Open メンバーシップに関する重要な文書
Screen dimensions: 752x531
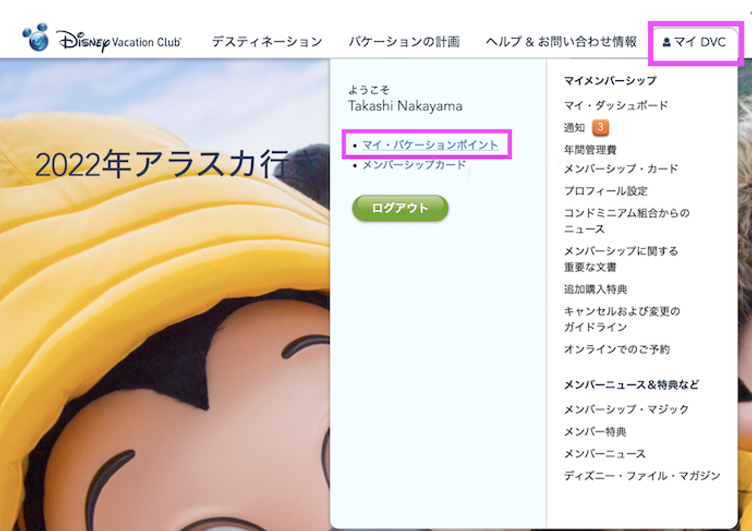tap(621, 259)
